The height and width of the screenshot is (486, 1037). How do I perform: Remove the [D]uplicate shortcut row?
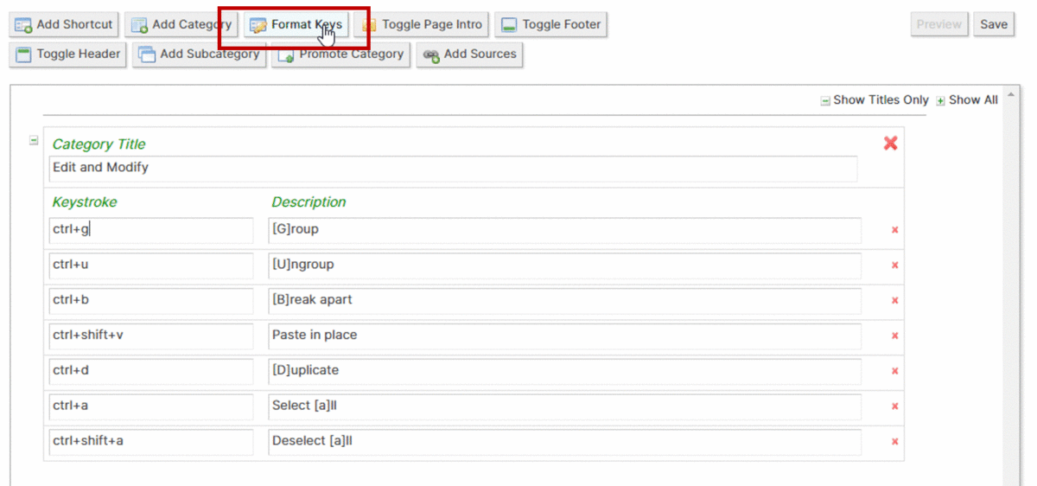pos(894,371)
